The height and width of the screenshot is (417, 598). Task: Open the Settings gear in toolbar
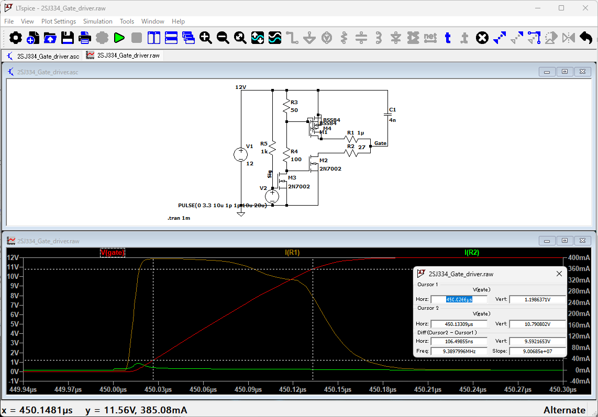click(x=16, y=38)
